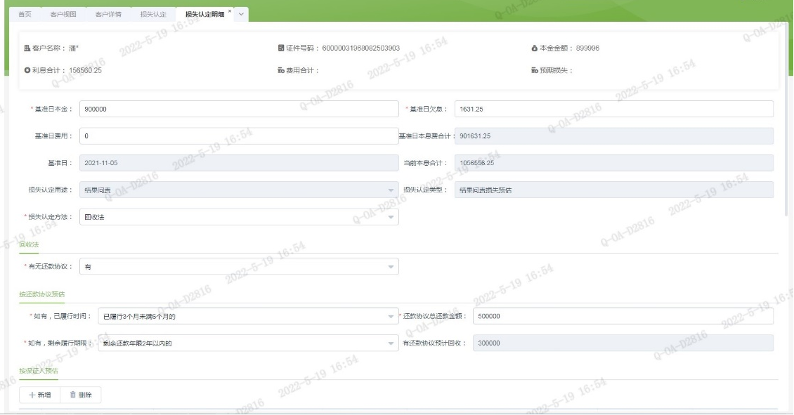Click the 基准日本息费合计 field

613,136
